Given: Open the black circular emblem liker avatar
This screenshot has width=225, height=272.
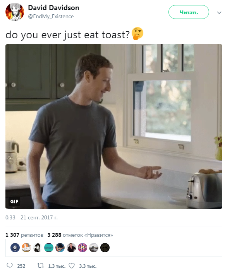Looking at the screenshot, I should click(105, 248).
